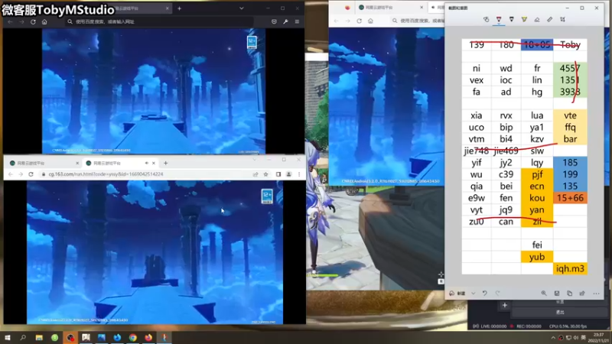The width and height of the screenshot is (612, 344).
Task: Select the black pencil tool
Action: (x=511, y=19)
